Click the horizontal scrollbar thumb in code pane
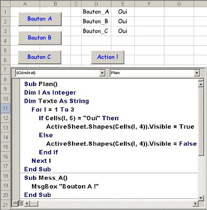207x210 pixels. coord(34,203)
